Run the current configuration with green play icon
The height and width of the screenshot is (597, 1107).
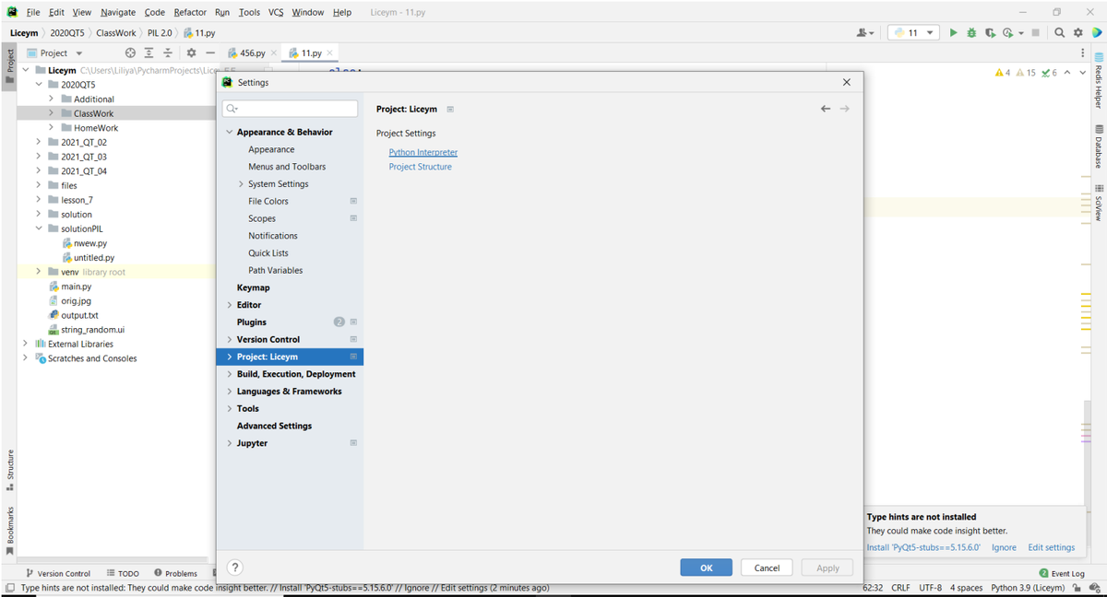(x=954, y=32)
